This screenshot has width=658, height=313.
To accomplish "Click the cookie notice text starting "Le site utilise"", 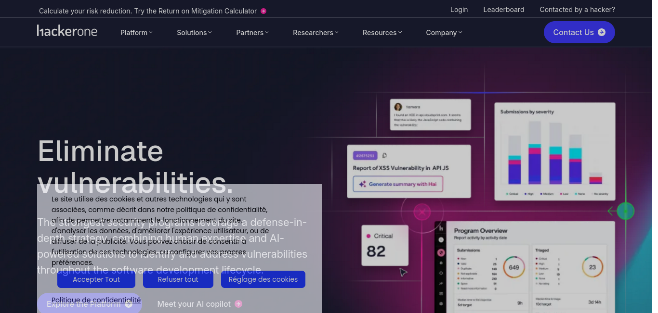I will pos(160,231).
